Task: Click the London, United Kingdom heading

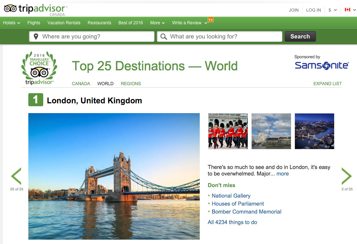Action: tap(94, 100)
